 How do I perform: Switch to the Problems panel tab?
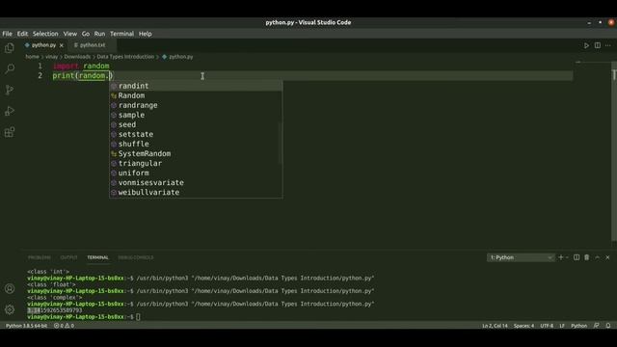pos(40,257)
